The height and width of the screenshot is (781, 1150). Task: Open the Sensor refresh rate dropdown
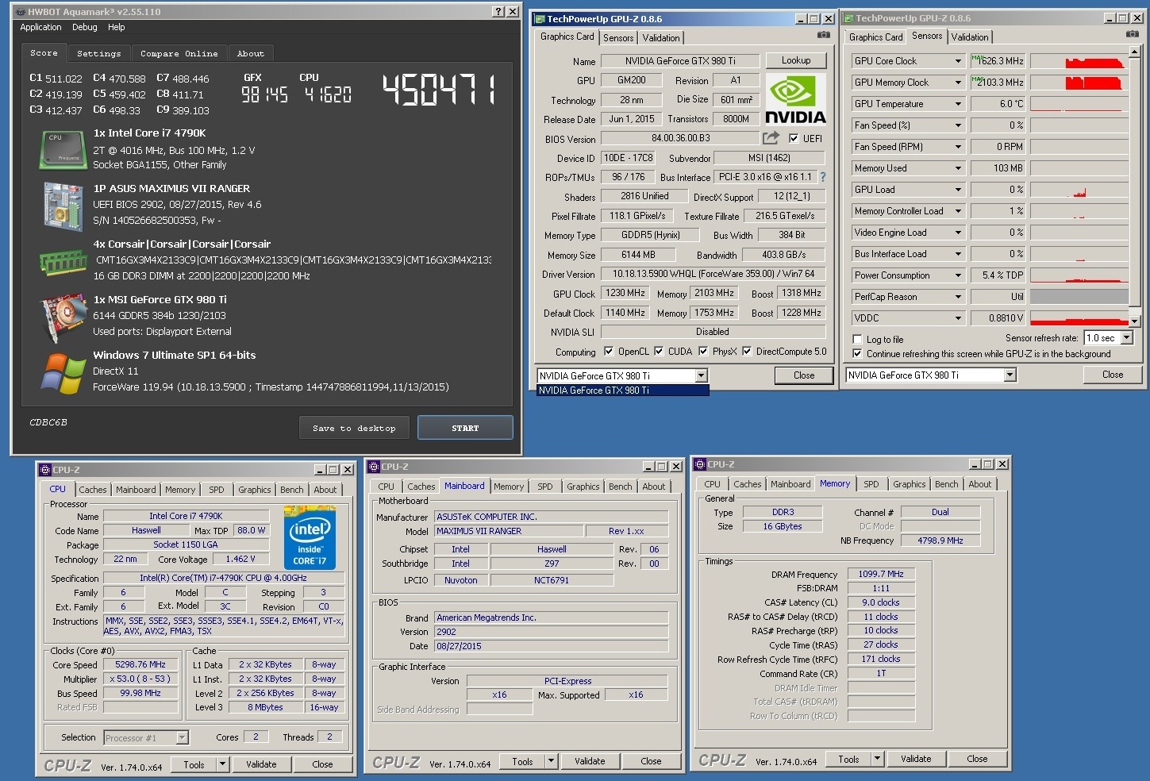coord(1127,338)
